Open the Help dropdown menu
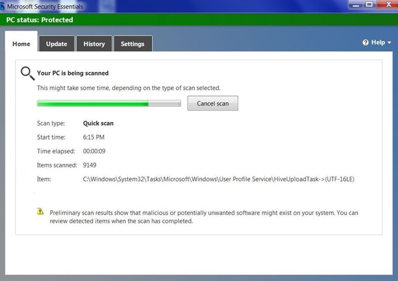The image size is (398, 281). 376,43
